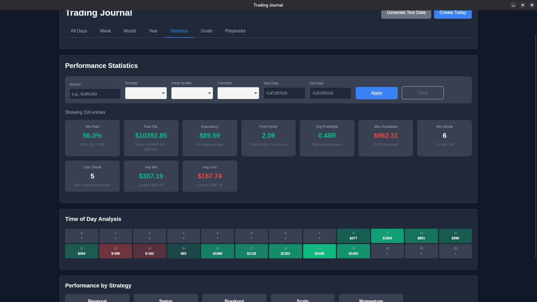Go to the Goals tab
Screen dimensions: 537x302
tap(206, 31)
